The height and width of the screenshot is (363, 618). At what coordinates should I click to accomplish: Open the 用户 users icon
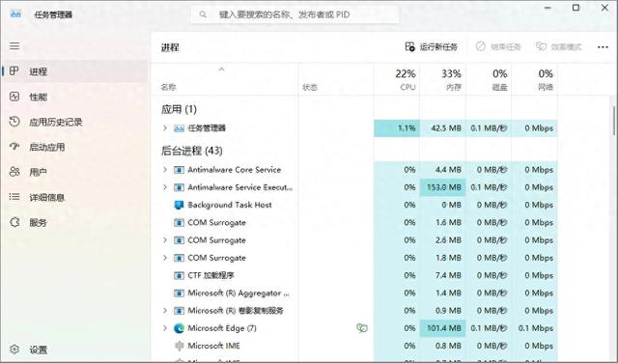tap(14, 172)
